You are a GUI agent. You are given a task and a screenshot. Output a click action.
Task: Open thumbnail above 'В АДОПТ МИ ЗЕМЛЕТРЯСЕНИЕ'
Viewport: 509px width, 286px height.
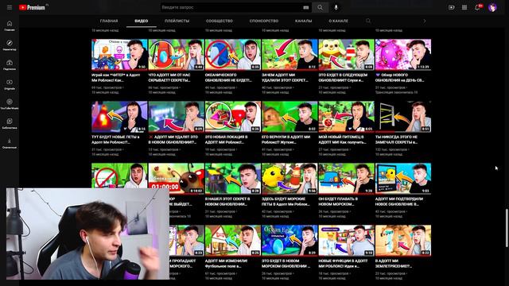(x=403, y=240)
